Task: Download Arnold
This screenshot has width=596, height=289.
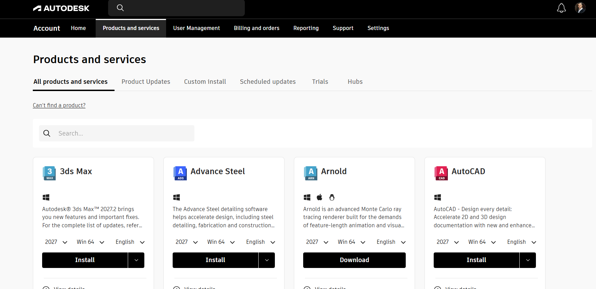Action: point(354,260)
